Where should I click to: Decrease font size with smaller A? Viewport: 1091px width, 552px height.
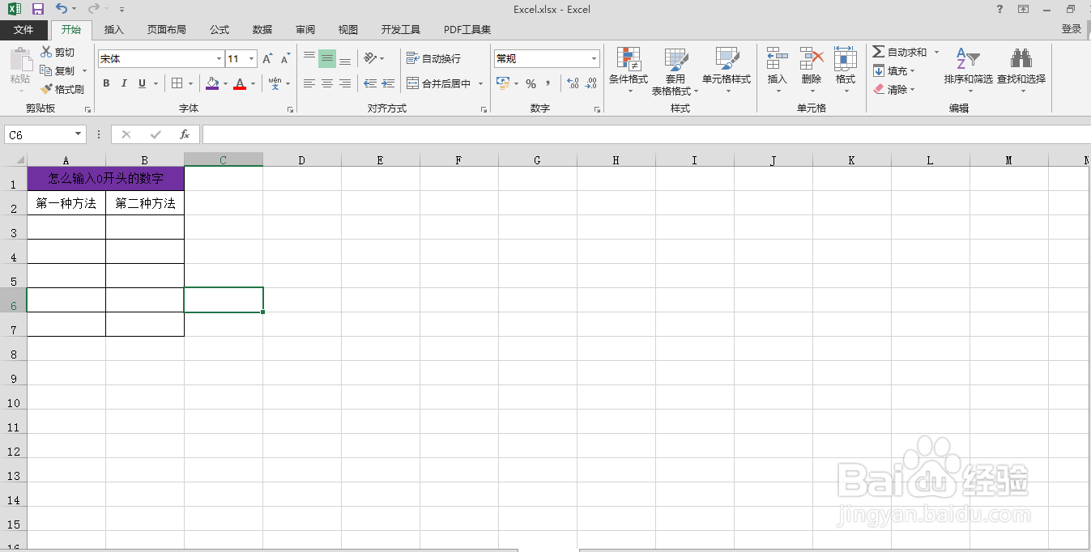coord(285,59)
